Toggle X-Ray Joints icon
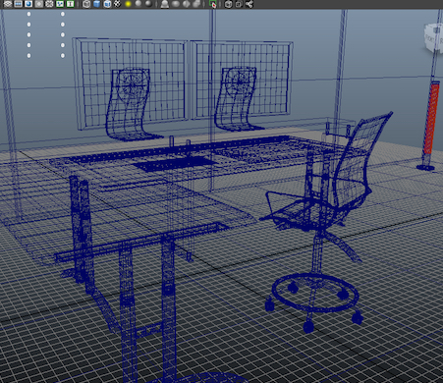The image size is (443, 383). click(249, 4)
